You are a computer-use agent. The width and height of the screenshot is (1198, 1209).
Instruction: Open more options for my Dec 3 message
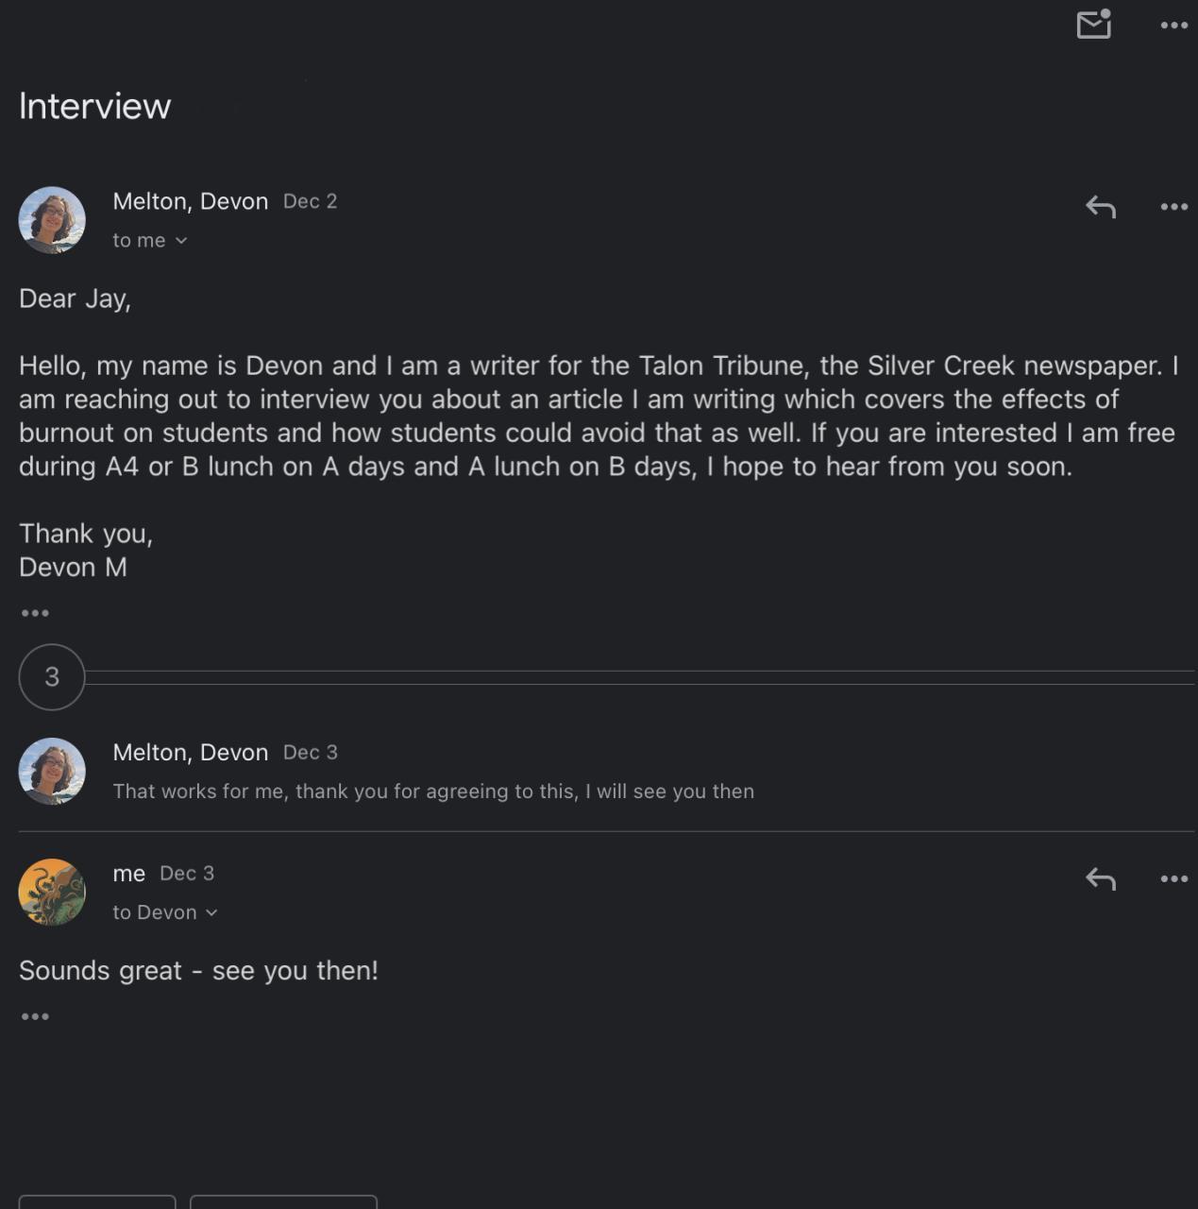[1173, 879]
